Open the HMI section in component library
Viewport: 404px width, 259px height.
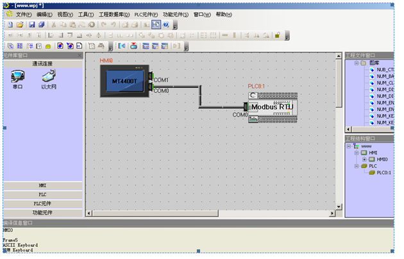tap(42, 185)
